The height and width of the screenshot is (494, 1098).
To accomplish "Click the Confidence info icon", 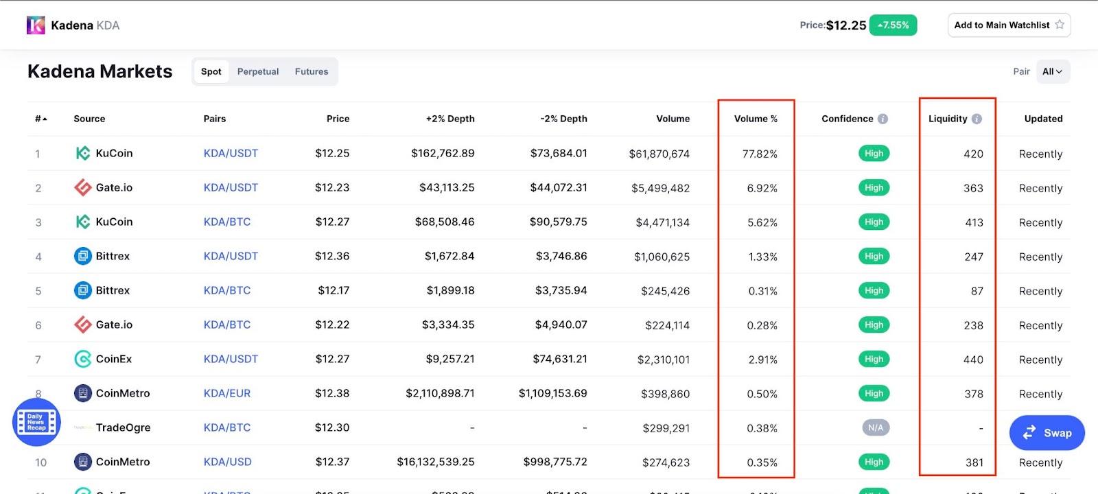I will coord(883,119).
